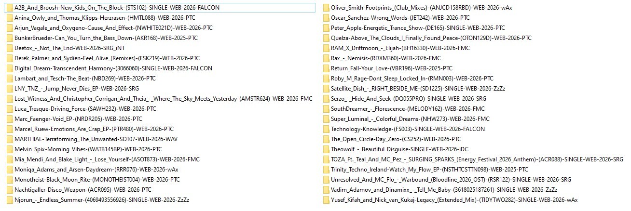Click folder icon of Melvin_Spix-Morning_Vibes
This screenshot has width=631, height=211.
point(10,149)
